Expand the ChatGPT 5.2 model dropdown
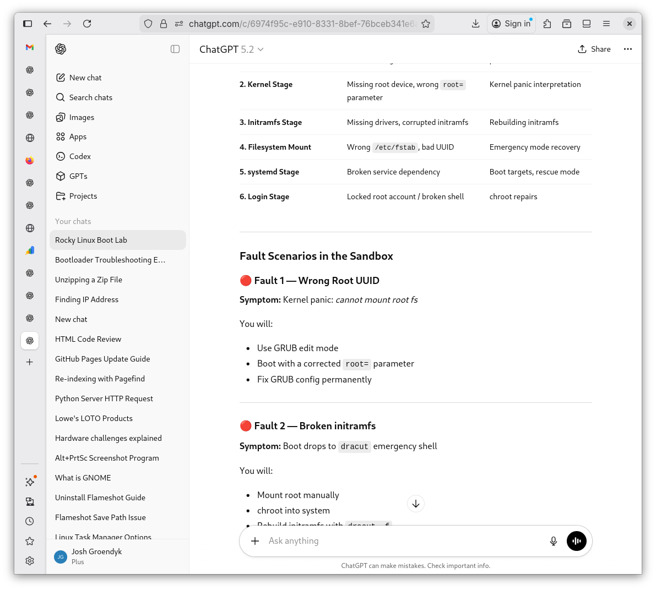 point(231,50)
